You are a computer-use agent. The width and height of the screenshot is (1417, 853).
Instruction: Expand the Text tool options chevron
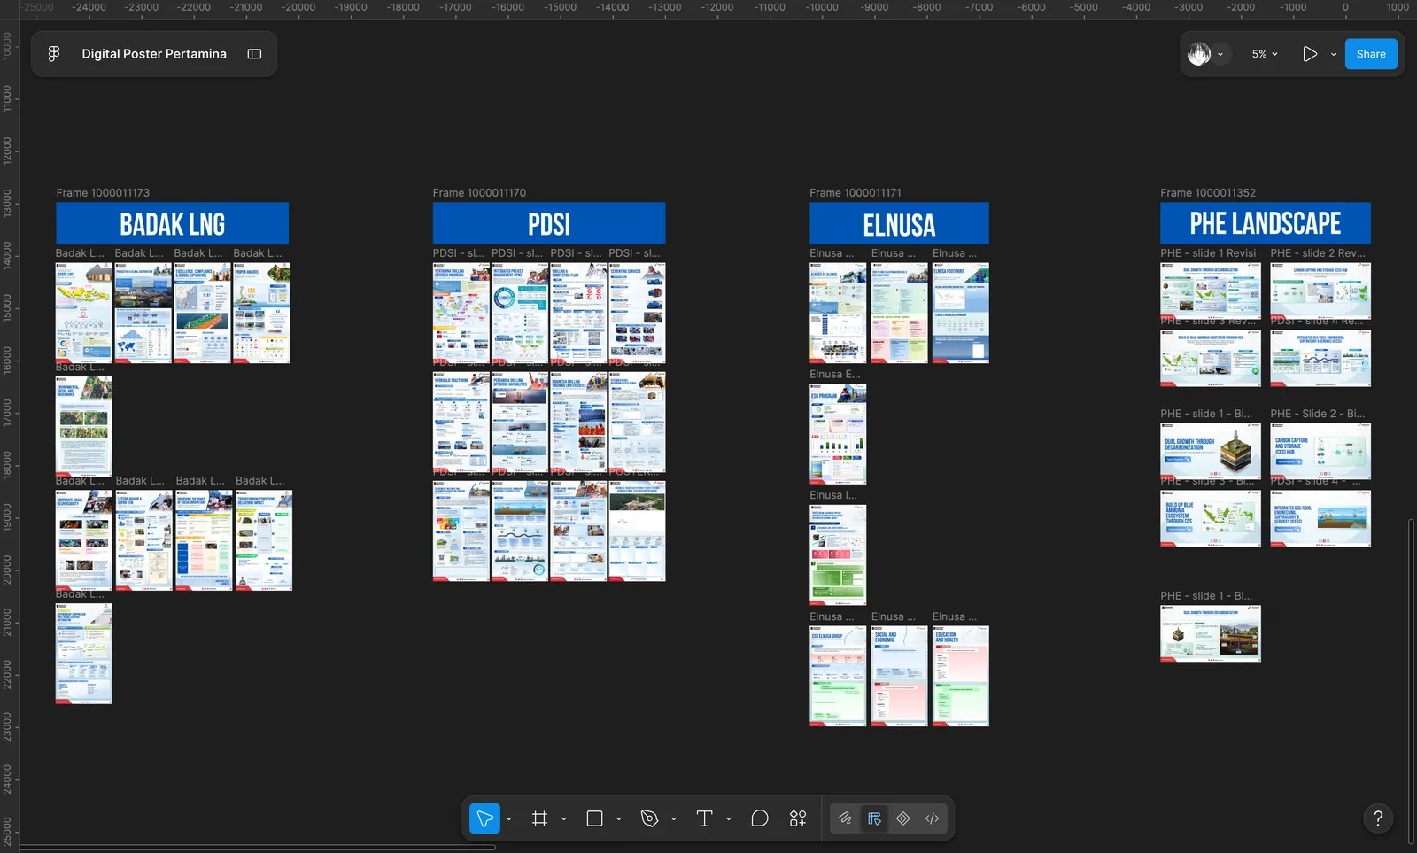click(x=729, y=819)
